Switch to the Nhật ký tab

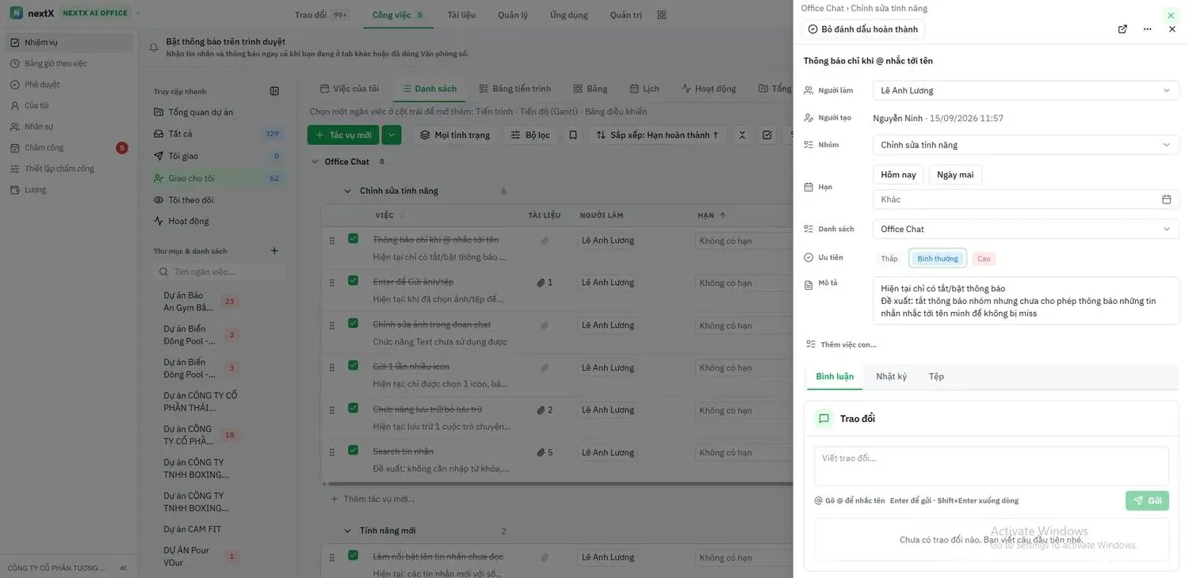tap(891, 377)
